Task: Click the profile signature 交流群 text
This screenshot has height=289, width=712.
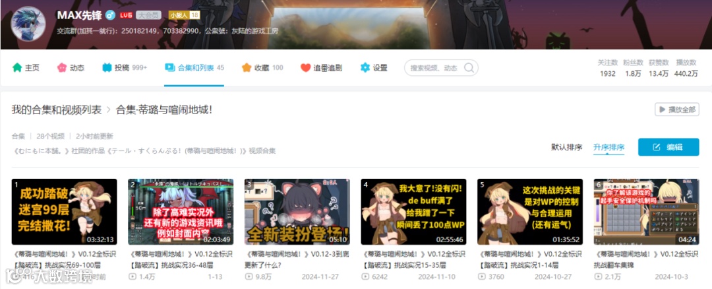Action: tap(167, 32)
